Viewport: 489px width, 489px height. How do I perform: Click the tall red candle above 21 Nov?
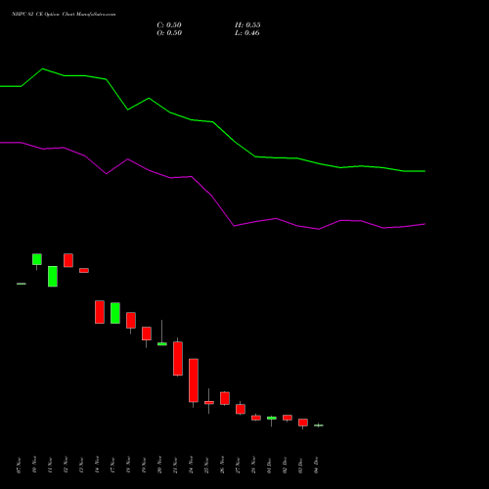[178, 359]
